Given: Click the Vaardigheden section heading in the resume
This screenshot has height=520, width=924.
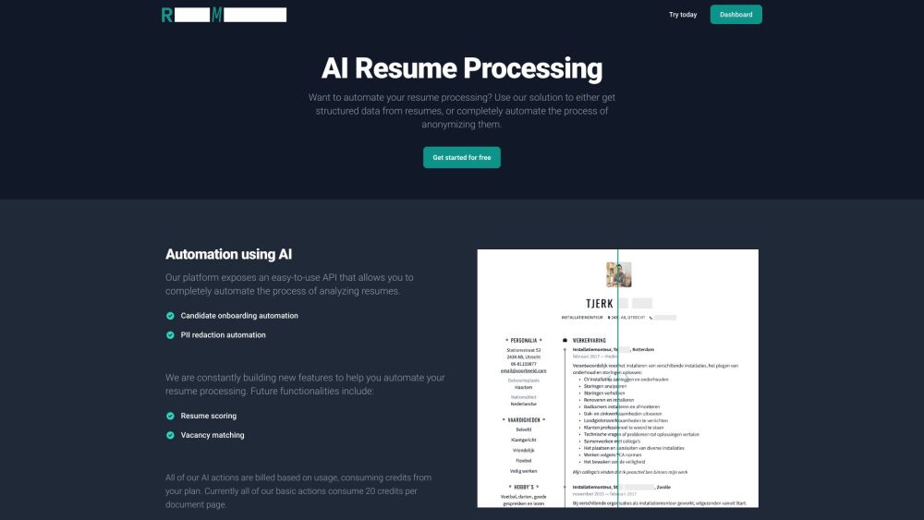Looking at the screenshot, I should (x=524, y=419).
